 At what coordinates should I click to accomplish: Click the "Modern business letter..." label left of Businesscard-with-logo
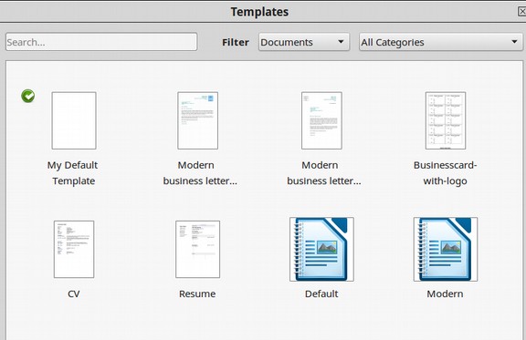tap(323, 173)
